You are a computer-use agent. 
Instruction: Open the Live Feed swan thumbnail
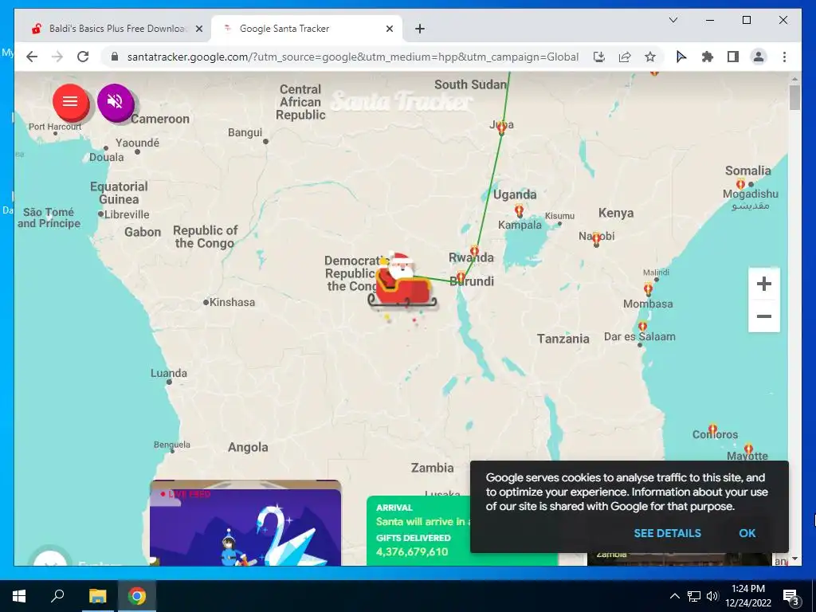(x=245, y=523)
